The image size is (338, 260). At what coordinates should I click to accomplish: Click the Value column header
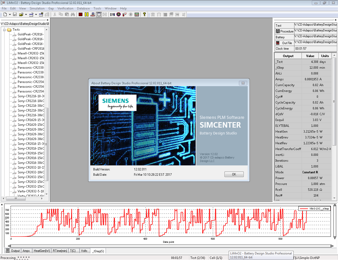(310, 56)
